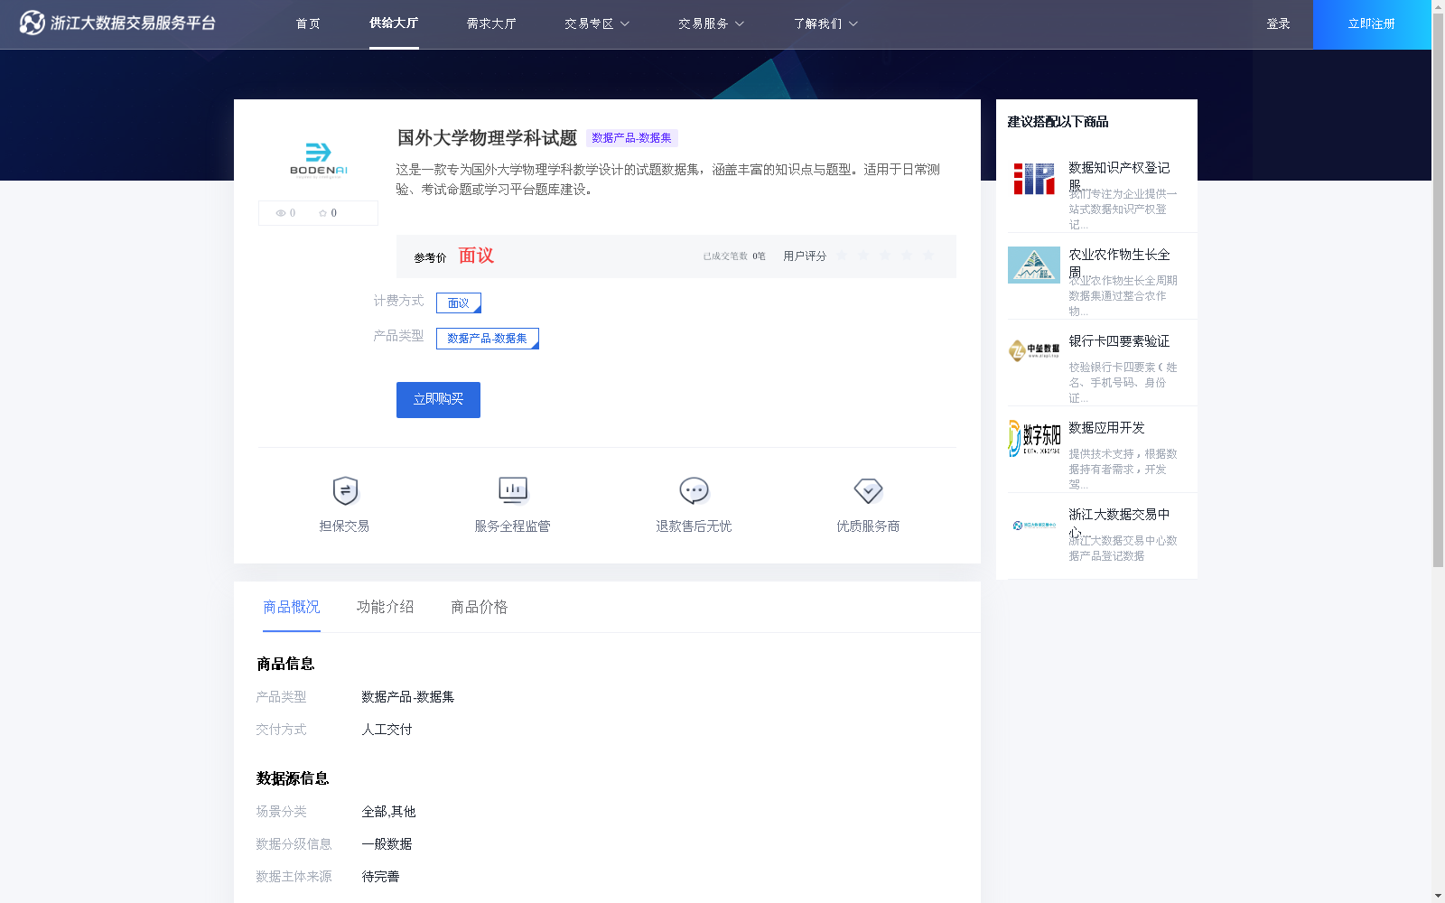Open 数据应用开发 recommendation title

click(x=1106, y=428)
